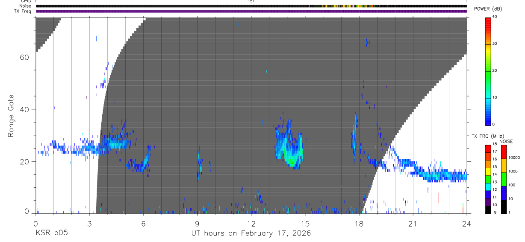Pick the yellow 14-15 MHz TX FRQ swatch
Image resolution: width=525 pixels, height=242 pixels.
pyautogui.click(x=488, y=172)
